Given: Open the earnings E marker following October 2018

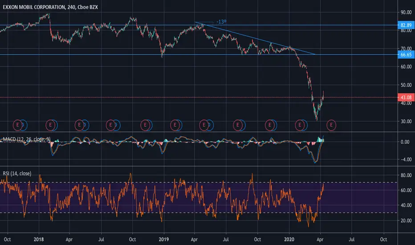Looking at the screenshot, I should click(x=145, y=125).
